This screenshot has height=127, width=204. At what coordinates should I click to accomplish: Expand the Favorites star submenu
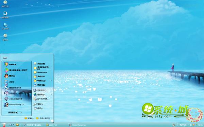click(x=43, y=81)
